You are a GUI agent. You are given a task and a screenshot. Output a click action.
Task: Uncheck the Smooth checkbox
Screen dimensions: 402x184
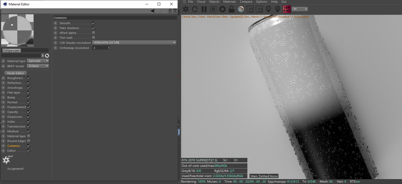tap(94, 23)
